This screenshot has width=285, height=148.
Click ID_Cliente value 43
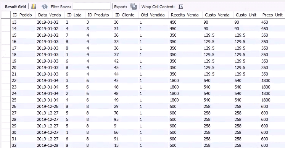coord(116,68)
